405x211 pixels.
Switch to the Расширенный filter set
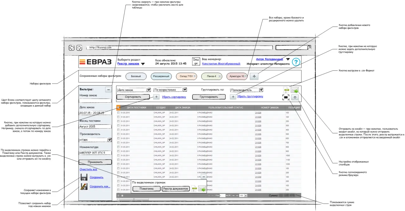tap(161, 76)
